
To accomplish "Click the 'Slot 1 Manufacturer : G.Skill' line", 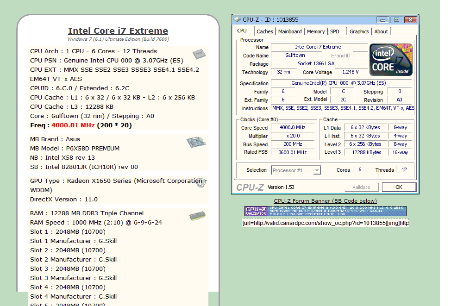I will tap(73, 241).
